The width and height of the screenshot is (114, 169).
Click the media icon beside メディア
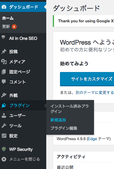4,62
